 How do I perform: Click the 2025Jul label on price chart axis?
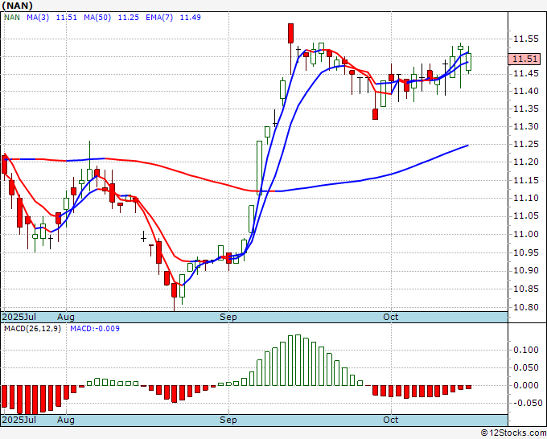[19, 317]
